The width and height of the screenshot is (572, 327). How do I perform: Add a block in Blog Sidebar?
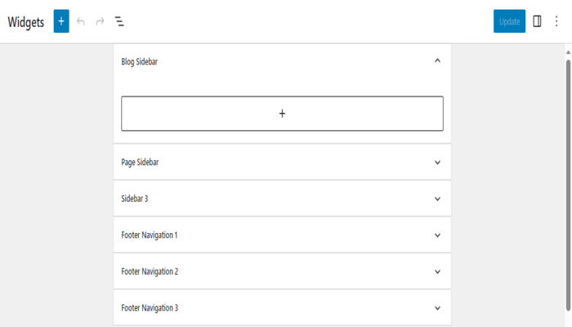click(282, 114)
